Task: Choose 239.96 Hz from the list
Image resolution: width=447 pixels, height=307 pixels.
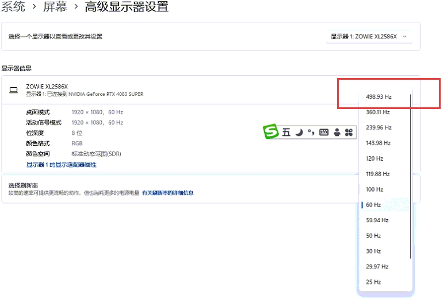Action: pyautogui.click(x=384, y=127)
